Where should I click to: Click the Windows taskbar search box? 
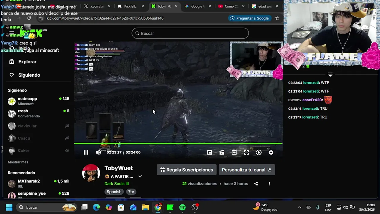[47, 207]
